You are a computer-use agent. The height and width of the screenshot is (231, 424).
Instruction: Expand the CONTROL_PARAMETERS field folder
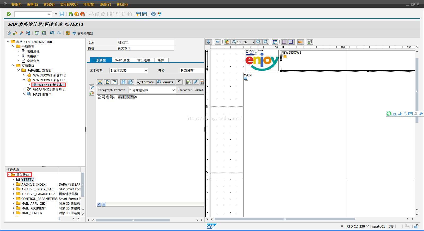(x=13, y=199)
